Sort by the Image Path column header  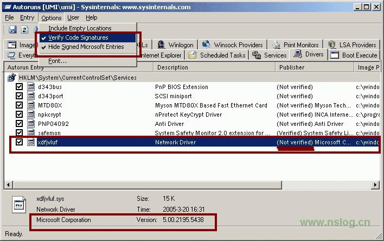point(367,67)
